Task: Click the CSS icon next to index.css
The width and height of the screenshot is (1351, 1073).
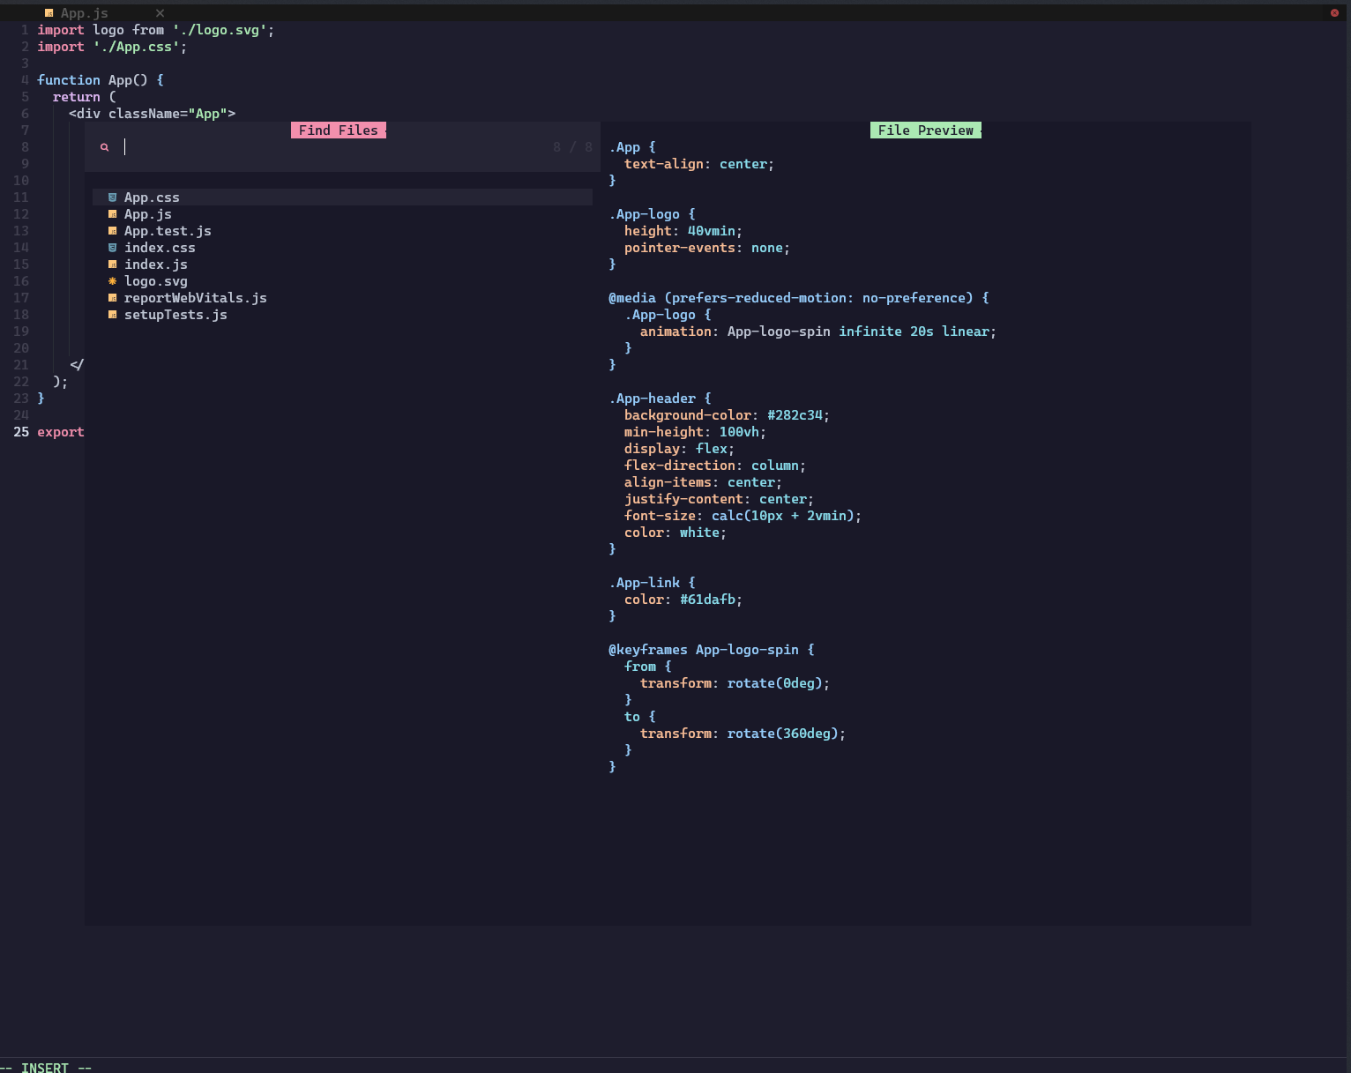Action: pos(112,247)
